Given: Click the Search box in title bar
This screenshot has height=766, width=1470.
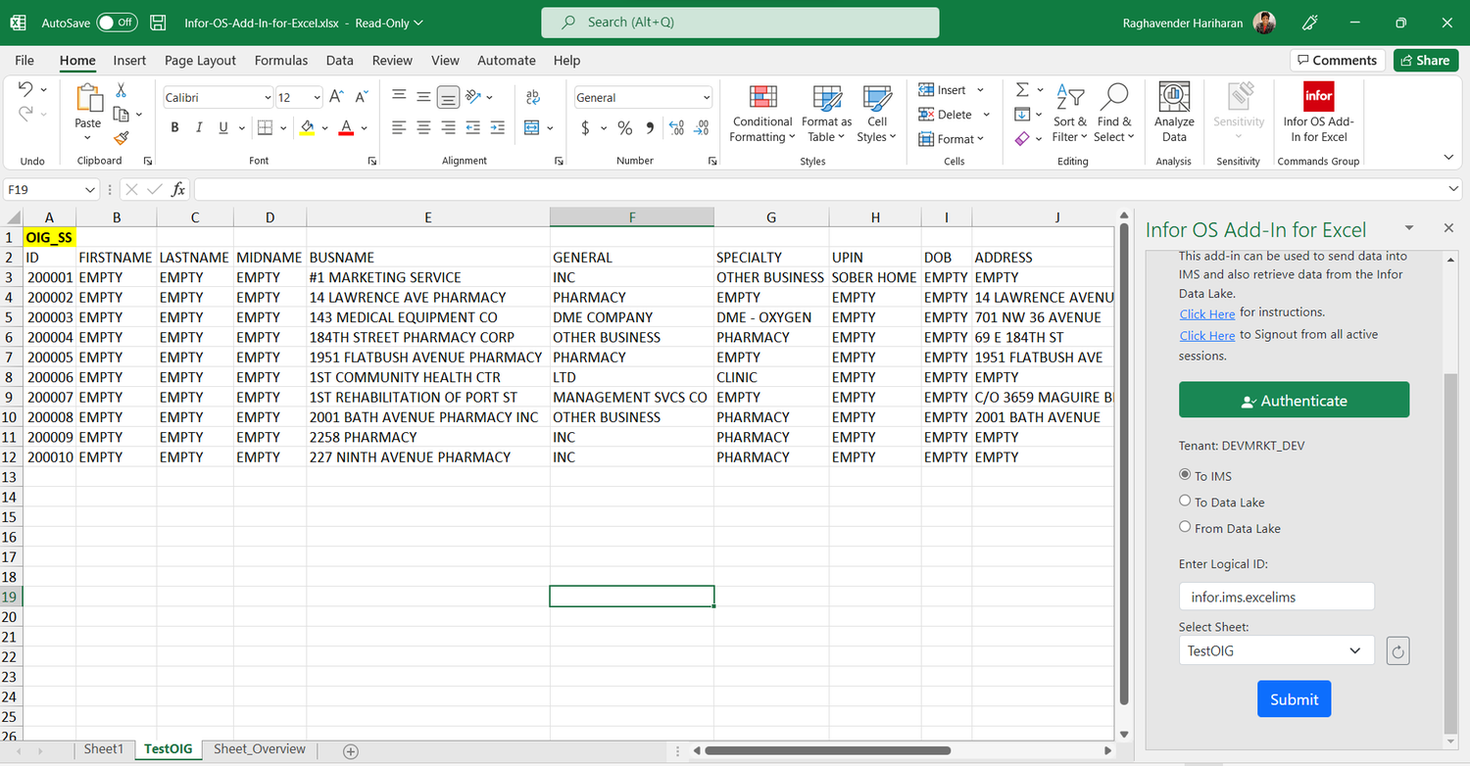Looking at the screenshot, I should coord(740,22).
